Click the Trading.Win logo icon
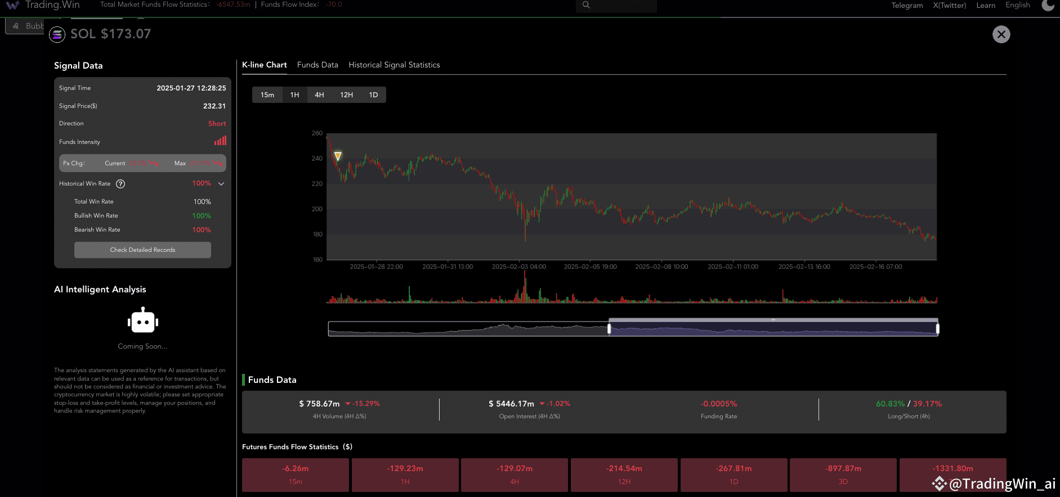1060x497 pixels. click(12, 5)
